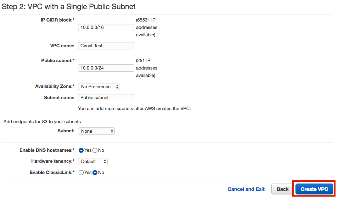This screenshot has width=338, height=198.
Task: Click the 'VPC name:' label text
Action: tap(62, 46)
